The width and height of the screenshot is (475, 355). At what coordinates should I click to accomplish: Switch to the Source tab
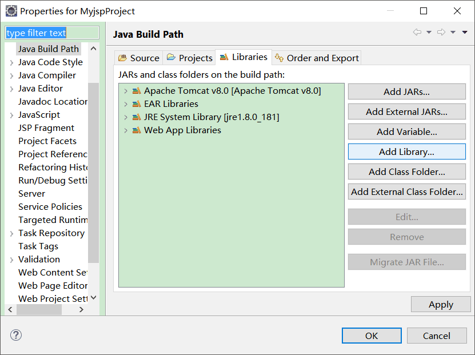pos(139,58)
